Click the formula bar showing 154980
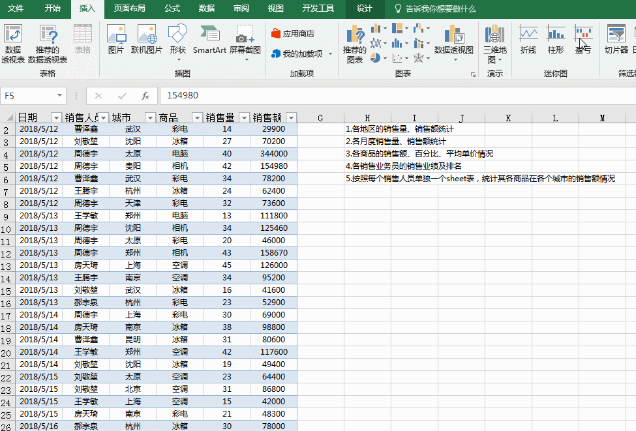 click(397, 96)
